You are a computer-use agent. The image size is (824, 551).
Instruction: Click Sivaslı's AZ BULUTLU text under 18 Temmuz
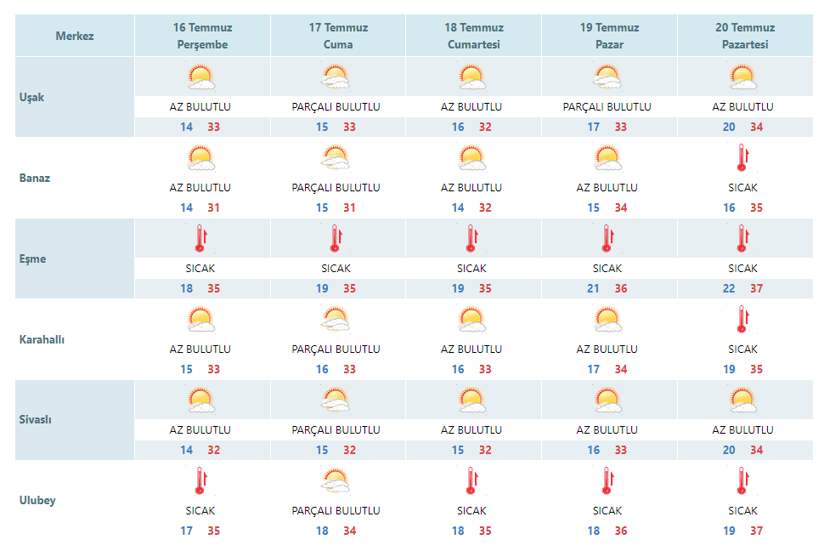pos(471,430)
